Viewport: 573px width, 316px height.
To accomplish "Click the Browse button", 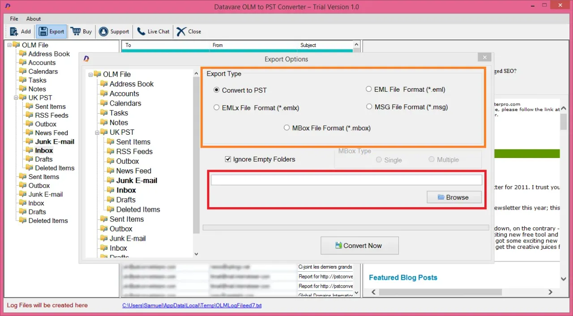I will coord(454,197).
